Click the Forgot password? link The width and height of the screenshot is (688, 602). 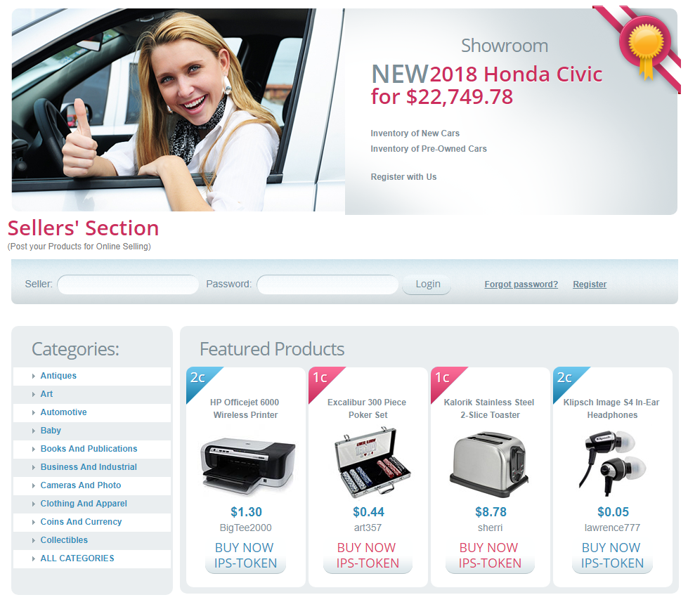(x=521, y=284)
